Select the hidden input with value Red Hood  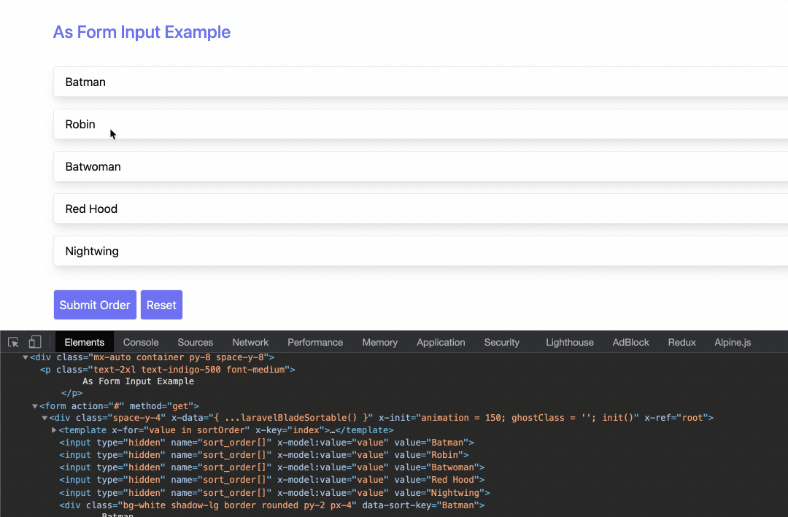[272, 480]
